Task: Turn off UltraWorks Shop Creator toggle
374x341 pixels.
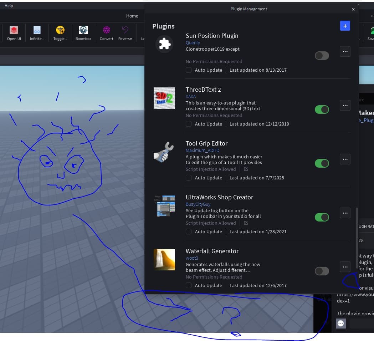Action: click(322, 217)
